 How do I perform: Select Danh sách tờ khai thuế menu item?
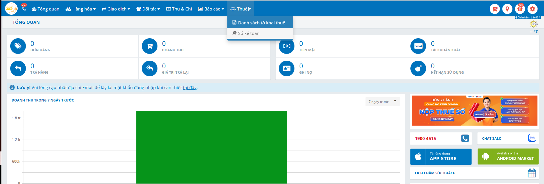click(x=260, y=23)
